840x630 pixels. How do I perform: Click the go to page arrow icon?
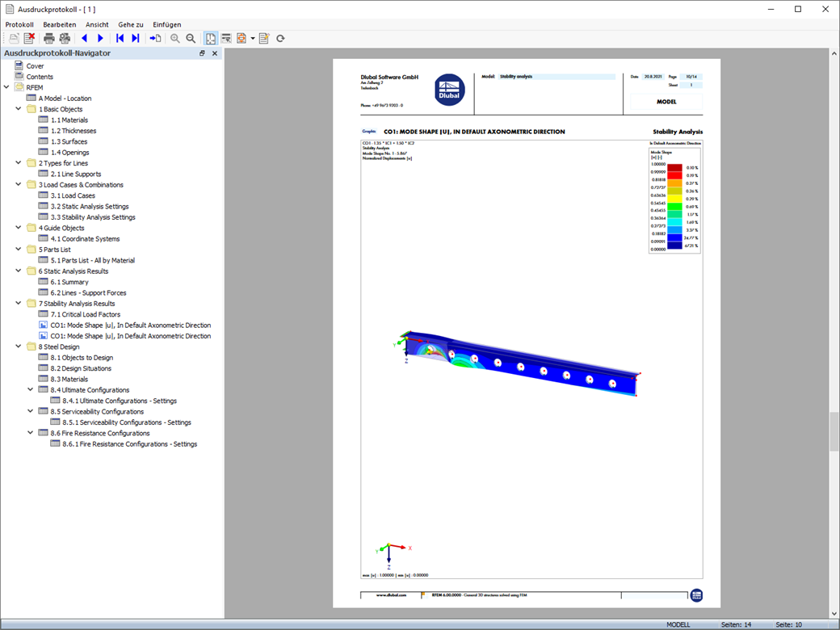tap(155, 38)
